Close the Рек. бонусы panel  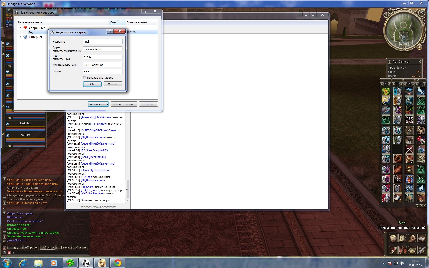(420, 62)
